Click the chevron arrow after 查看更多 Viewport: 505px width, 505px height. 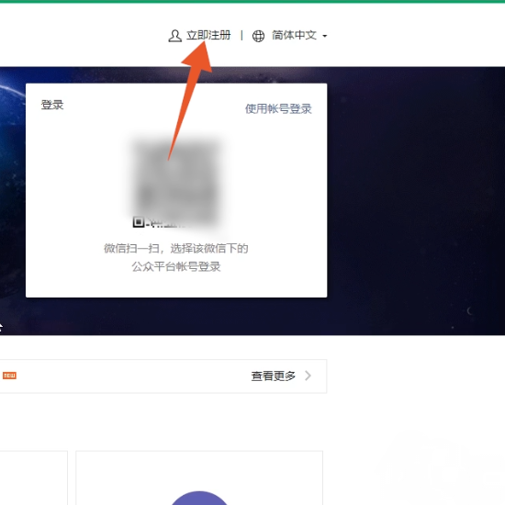coord(309,376)
